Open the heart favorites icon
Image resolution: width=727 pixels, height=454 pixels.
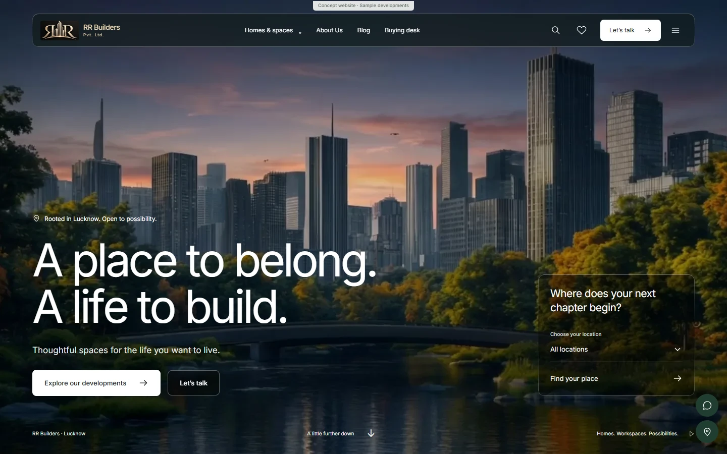582,30
